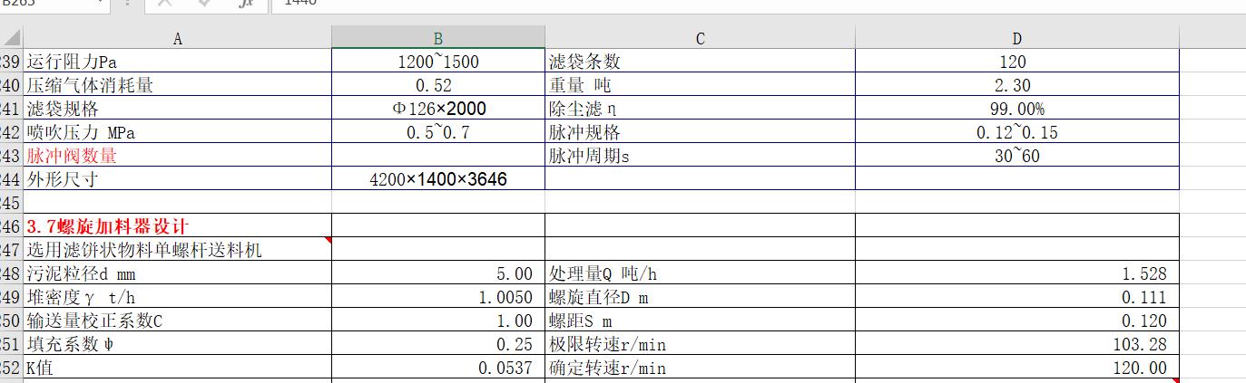Select cell 螺旋直径D m
1246x383 pixels.
pos(700,296)
